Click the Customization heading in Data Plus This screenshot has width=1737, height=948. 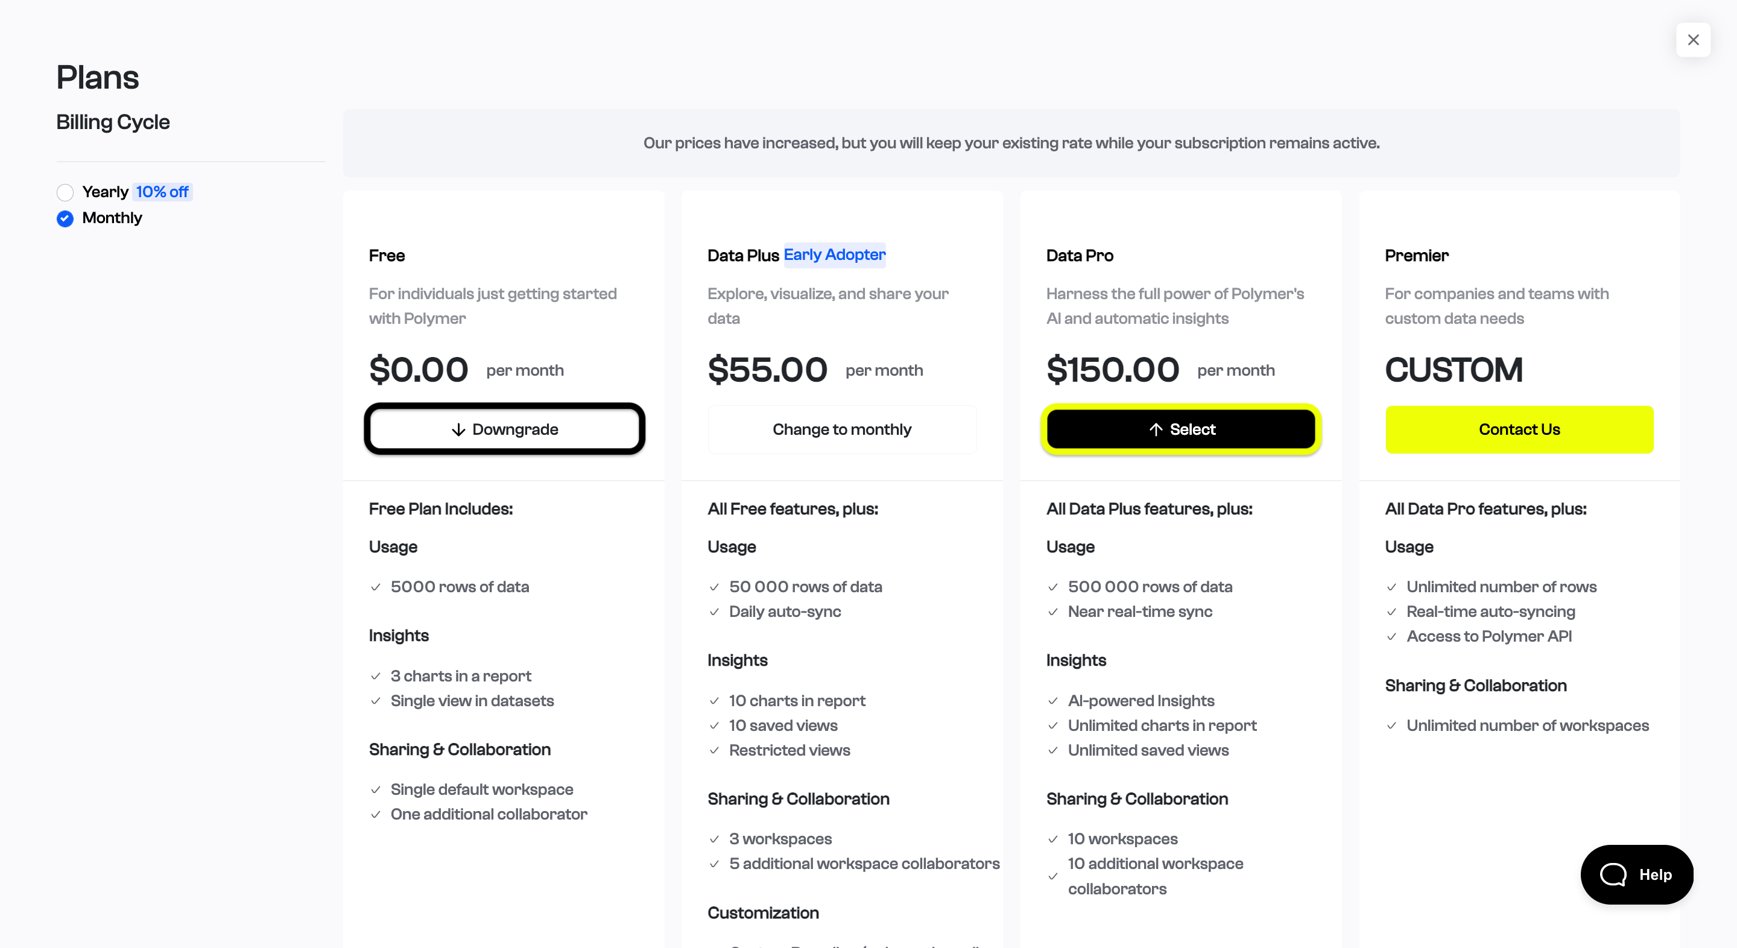coord(764,913)
